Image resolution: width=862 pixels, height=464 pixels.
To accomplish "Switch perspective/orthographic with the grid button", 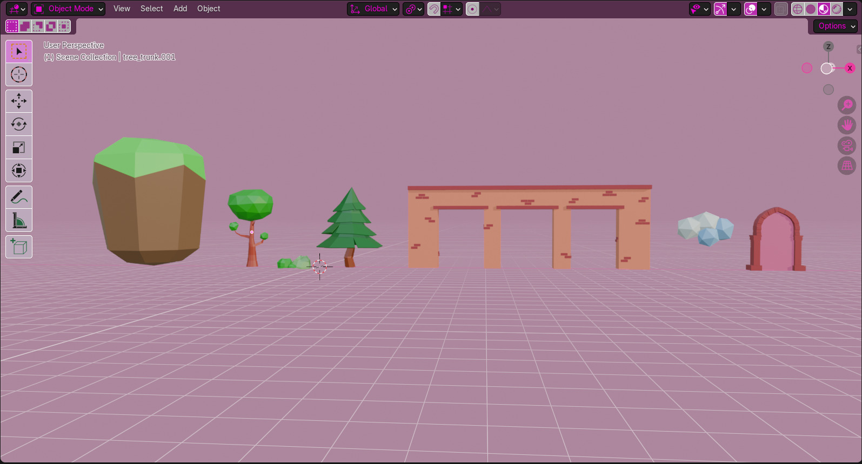I will 847,165.
